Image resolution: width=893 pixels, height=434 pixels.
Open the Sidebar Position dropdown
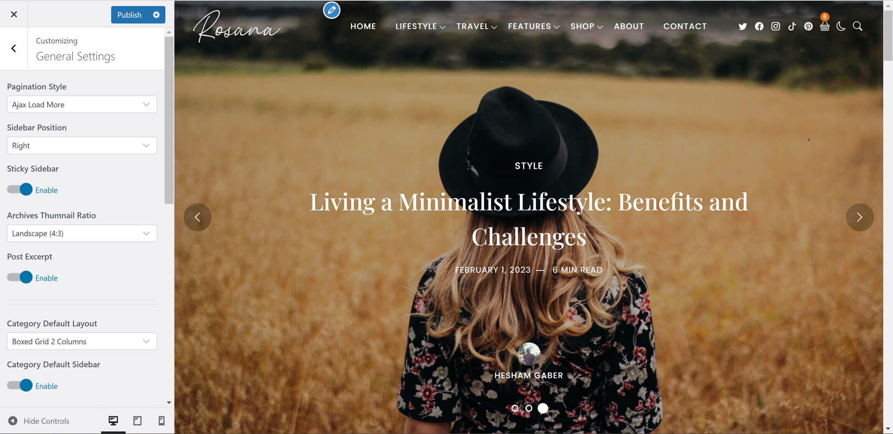82,145
